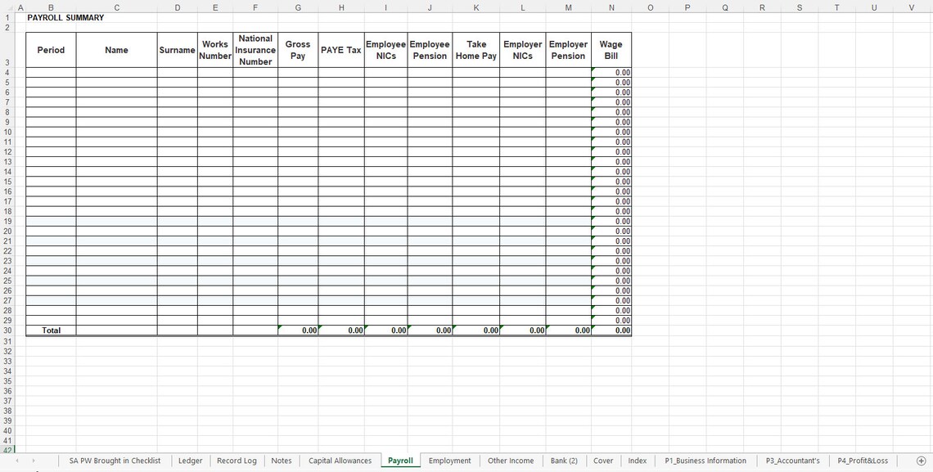
Task: Open the Record Log sheet
Action: (236, 461)
